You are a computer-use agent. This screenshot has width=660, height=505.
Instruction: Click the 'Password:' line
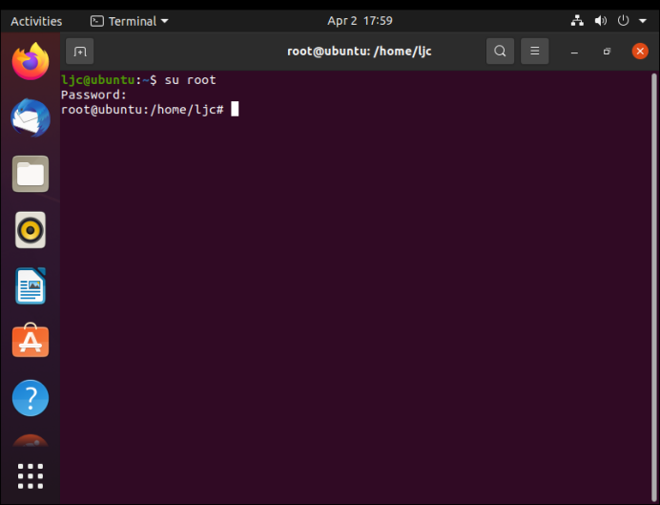(93, 95)
